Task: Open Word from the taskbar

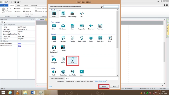Action: (x=33, y=93)
